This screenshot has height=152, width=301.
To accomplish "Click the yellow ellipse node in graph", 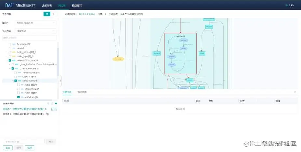I will pyautogui.click(x=118, y=59).
